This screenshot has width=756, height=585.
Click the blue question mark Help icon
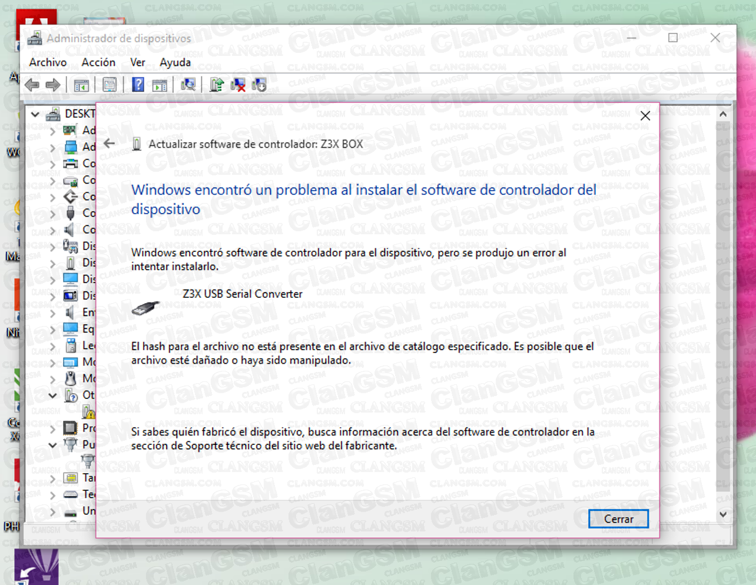point(138,85)
